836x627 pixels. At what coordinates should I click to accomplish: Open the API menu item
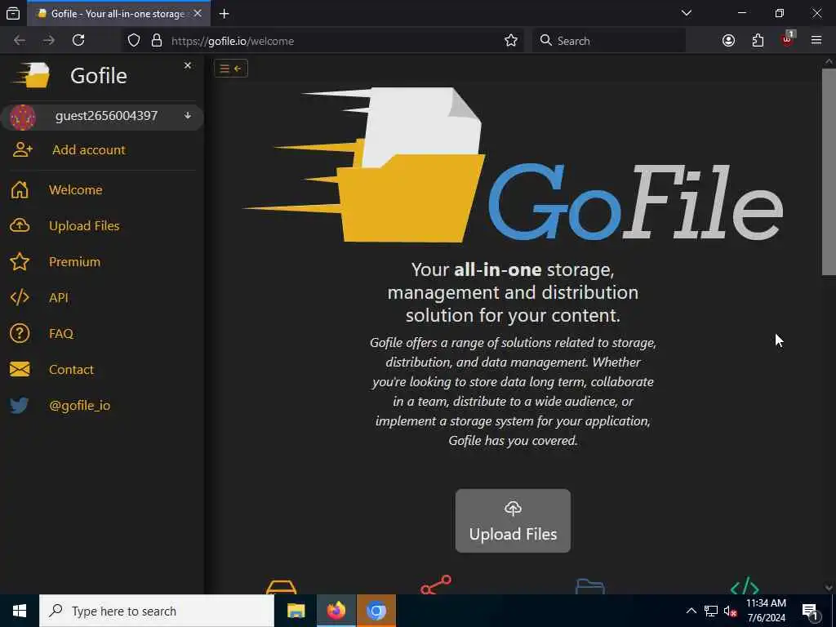[x=59, y=297]
